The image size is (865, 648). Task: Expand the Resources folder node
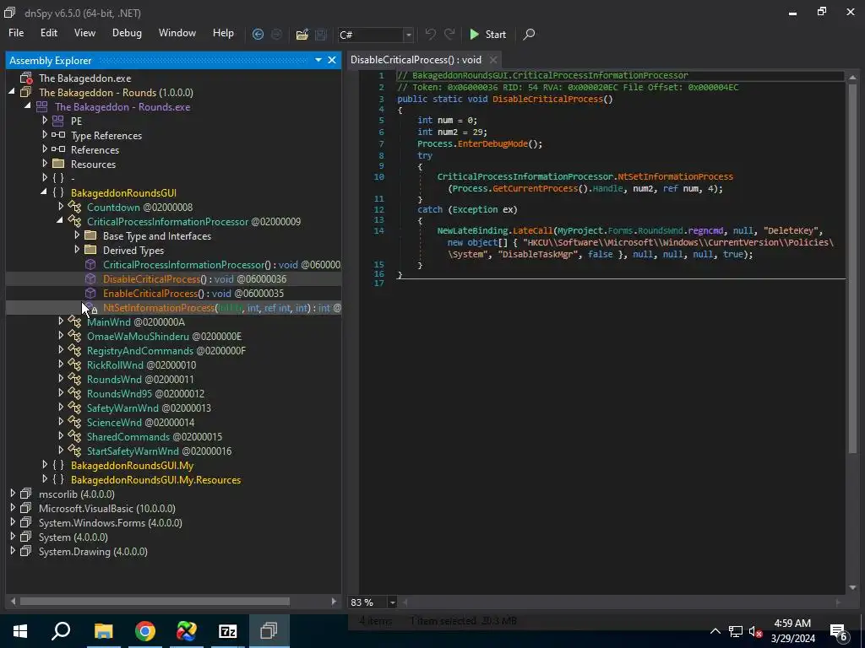tap(45, 164)
